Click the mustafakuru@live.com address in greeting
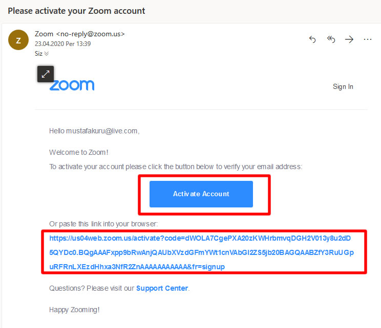Image resolution: width=381 pixels, height=328 pixels. click(102, 131)
